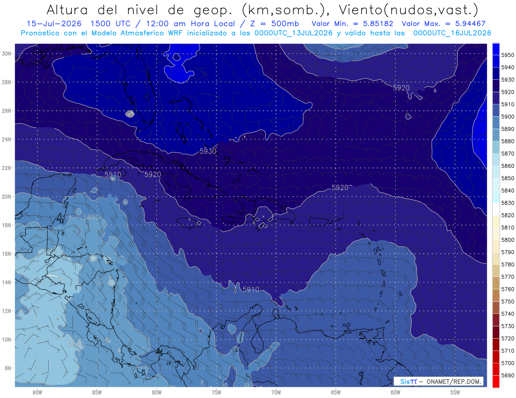Click the 10N latitude axis label
Screen dimensions: 516x398
tap(6, 340)
